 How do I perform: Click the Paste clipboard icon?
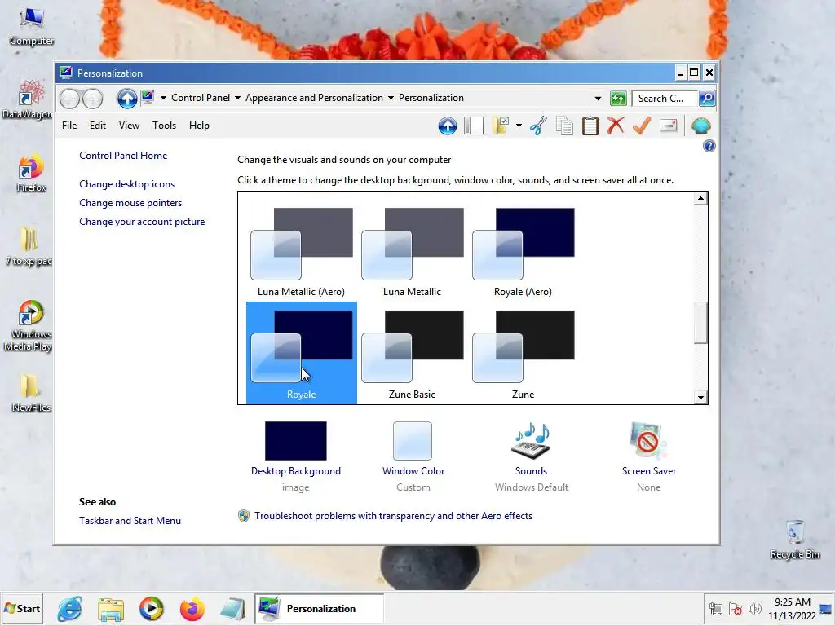[590, 126]
